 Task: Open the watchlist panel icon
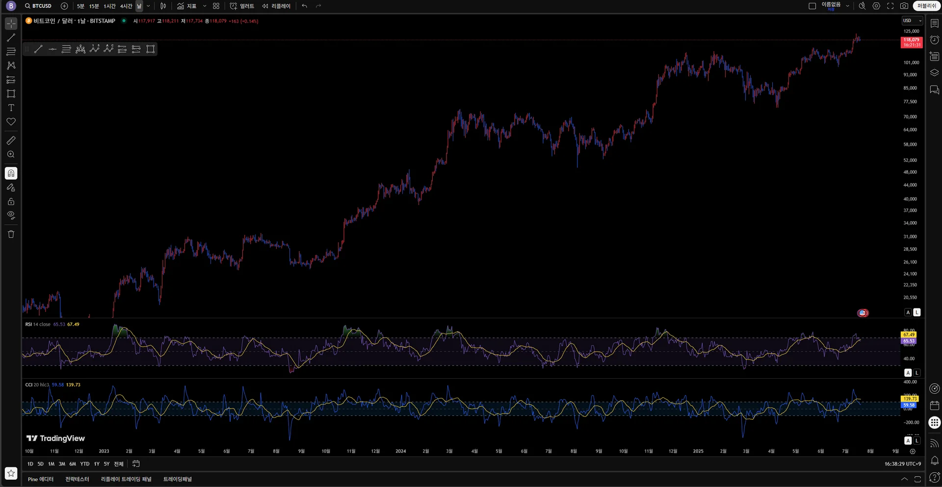(x=934, y=24)
